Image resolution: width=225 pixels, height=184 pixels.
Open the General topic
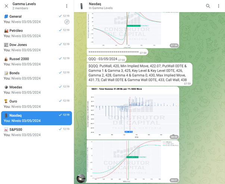pos(37,19)
